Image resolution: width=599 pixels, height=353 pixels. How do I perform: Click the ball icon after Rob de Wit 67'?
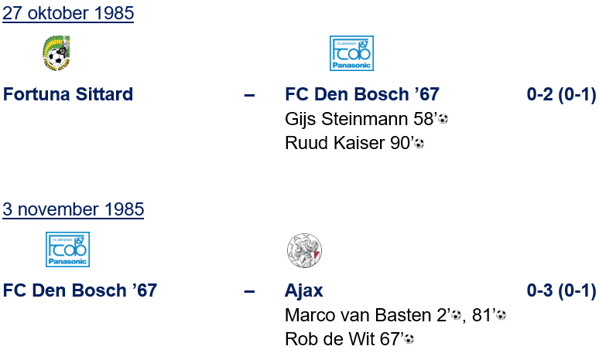pyautogui.click(x=409, y=339)
